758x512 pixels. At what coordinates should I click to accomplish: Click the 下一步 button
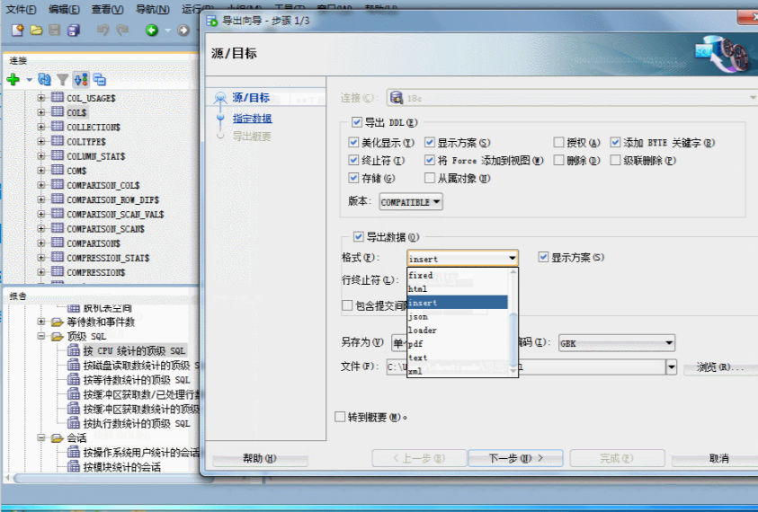coord(515,458)
